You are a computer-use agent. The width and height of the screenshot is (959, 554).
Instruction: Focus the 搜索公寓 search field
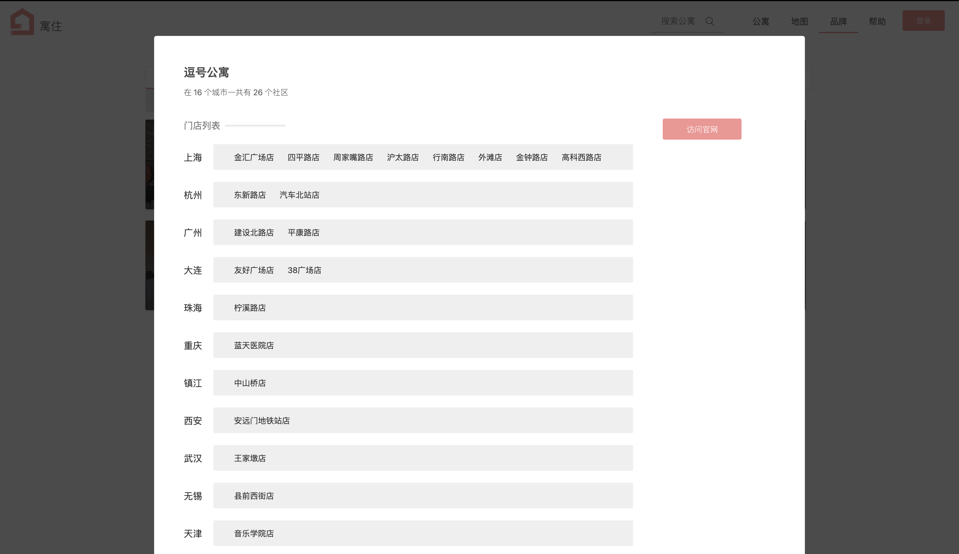click(678, 21)
